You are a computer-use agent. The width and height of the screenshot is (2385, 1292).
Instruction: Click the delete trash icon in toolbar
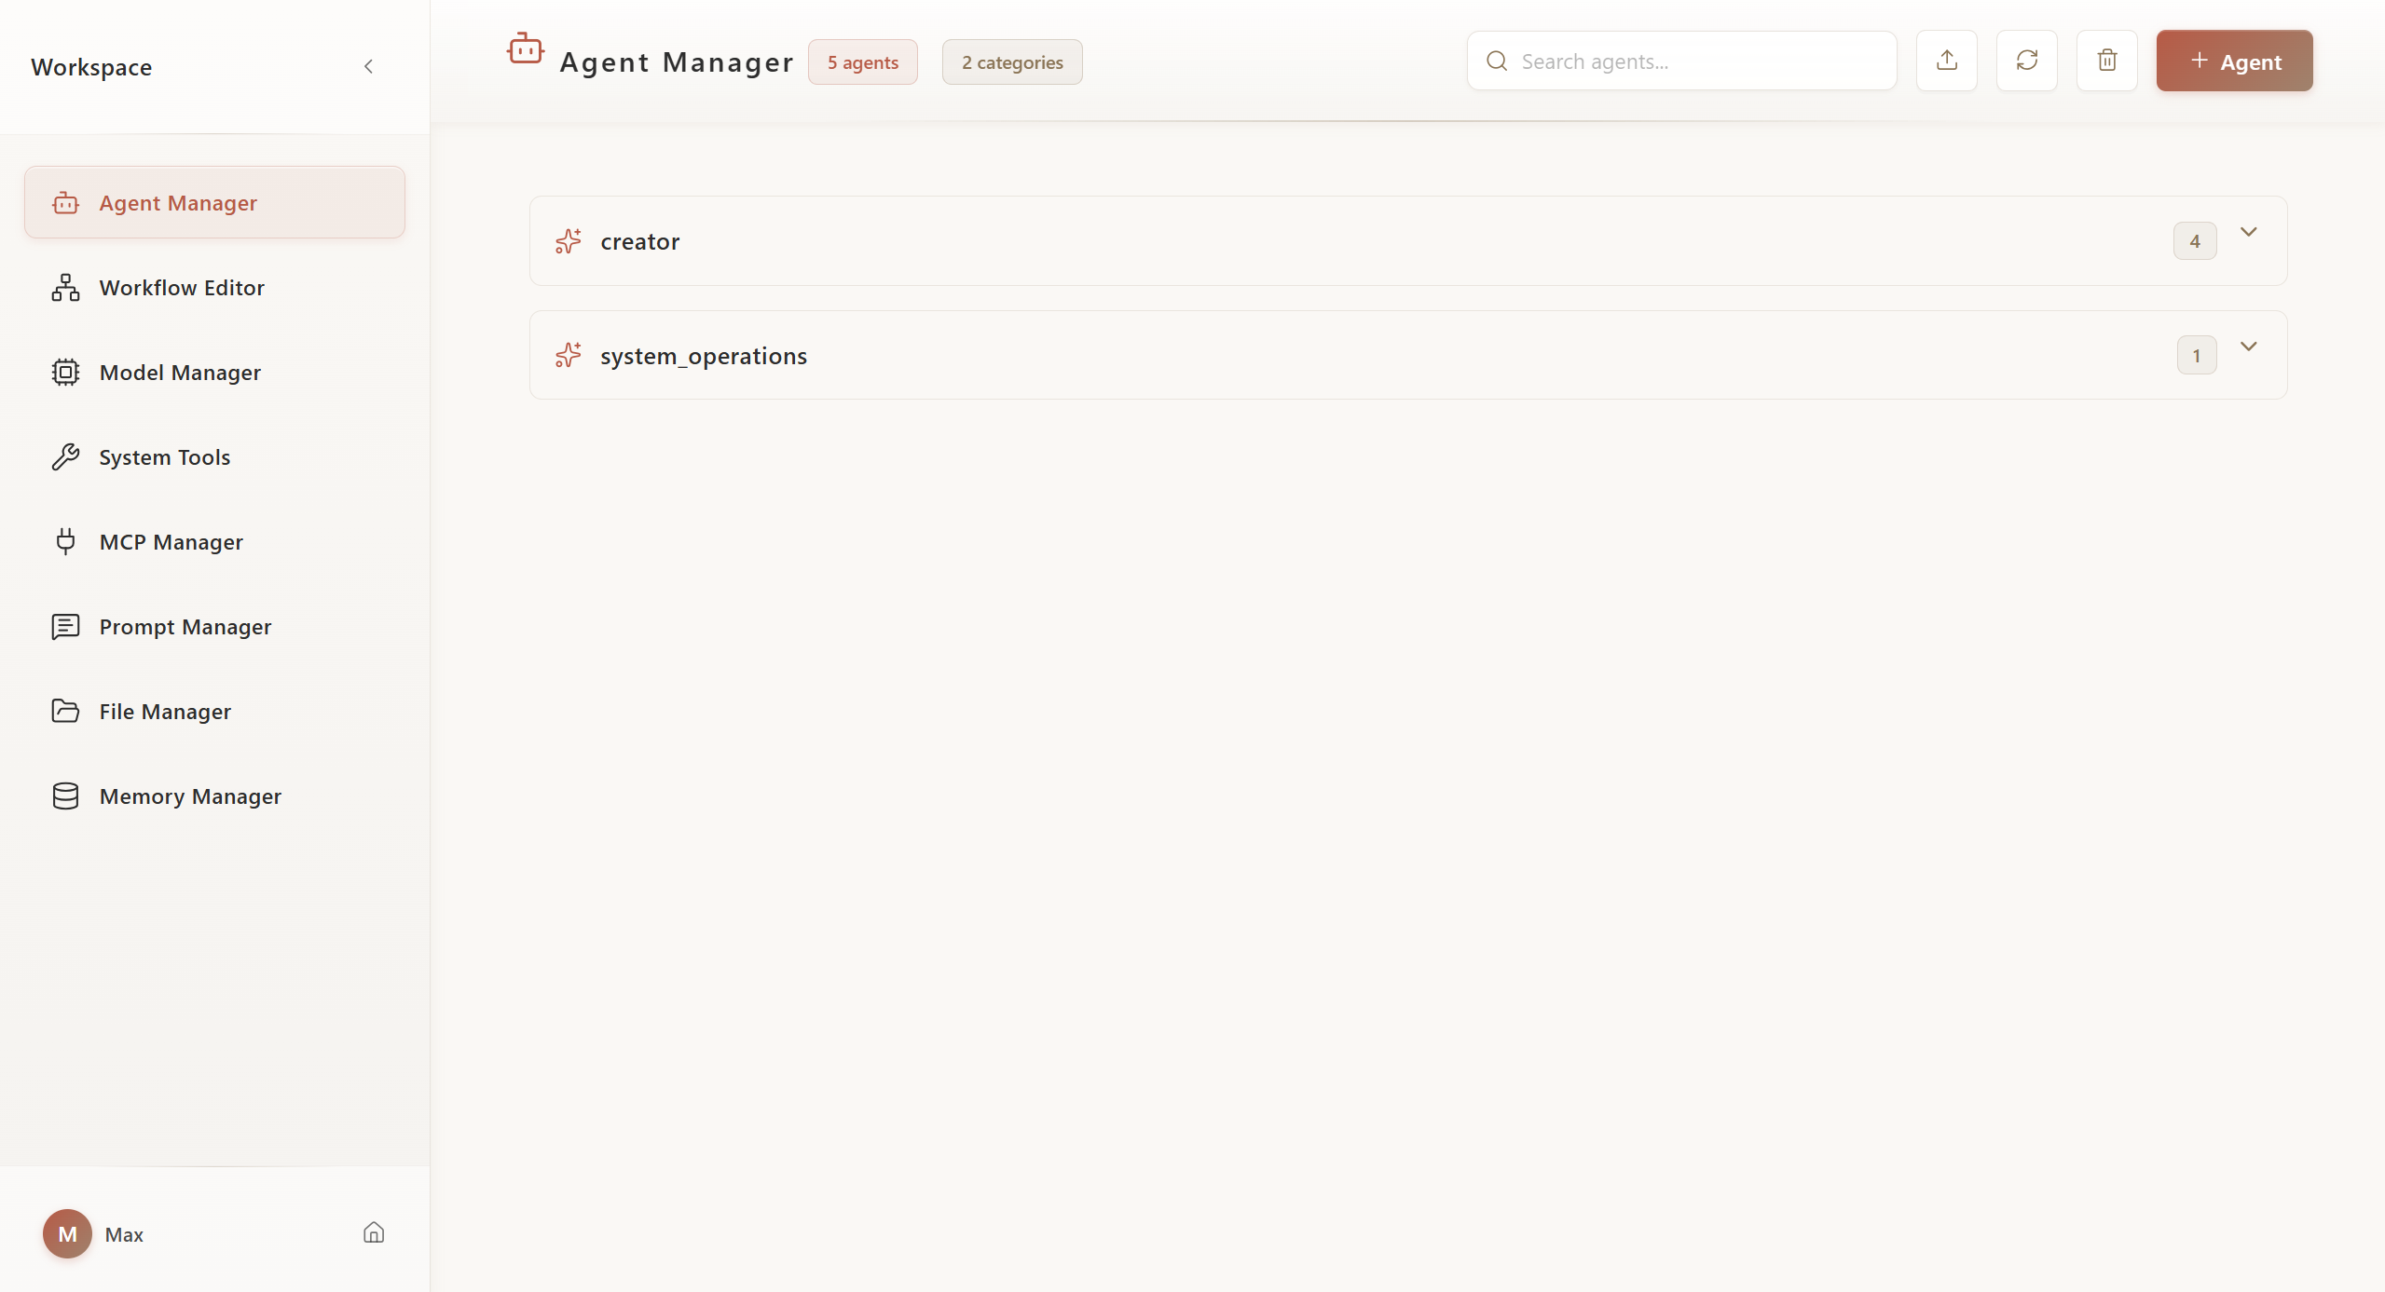pyautogui.click(x=2106, y=61)
